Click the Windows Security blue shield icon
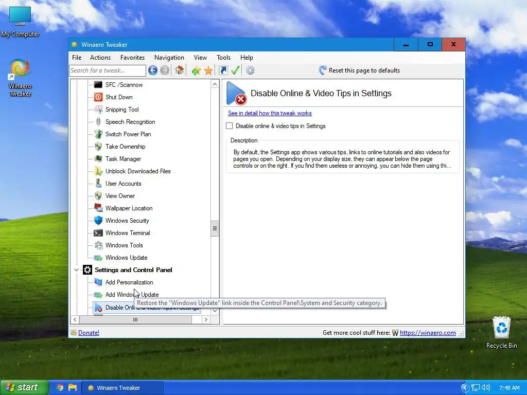Viewport: 527px width, 395px height. (98, 220)
